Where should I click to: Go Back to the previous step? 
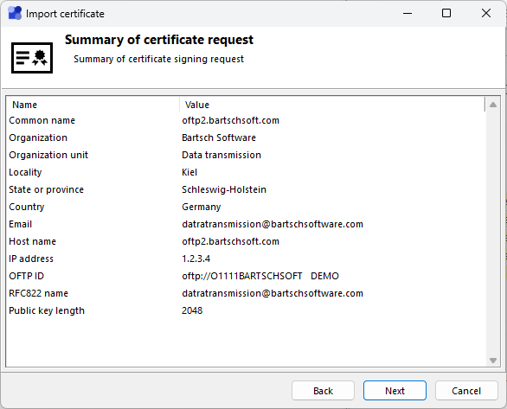click(x=323, y=391)
